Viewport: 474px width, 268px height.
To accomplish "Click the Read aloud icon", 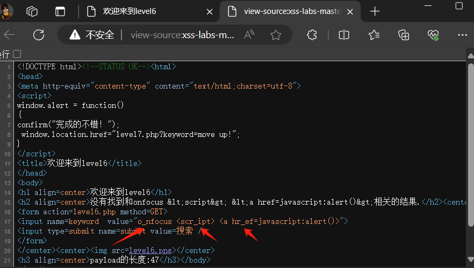I will (x=249, y=35).
